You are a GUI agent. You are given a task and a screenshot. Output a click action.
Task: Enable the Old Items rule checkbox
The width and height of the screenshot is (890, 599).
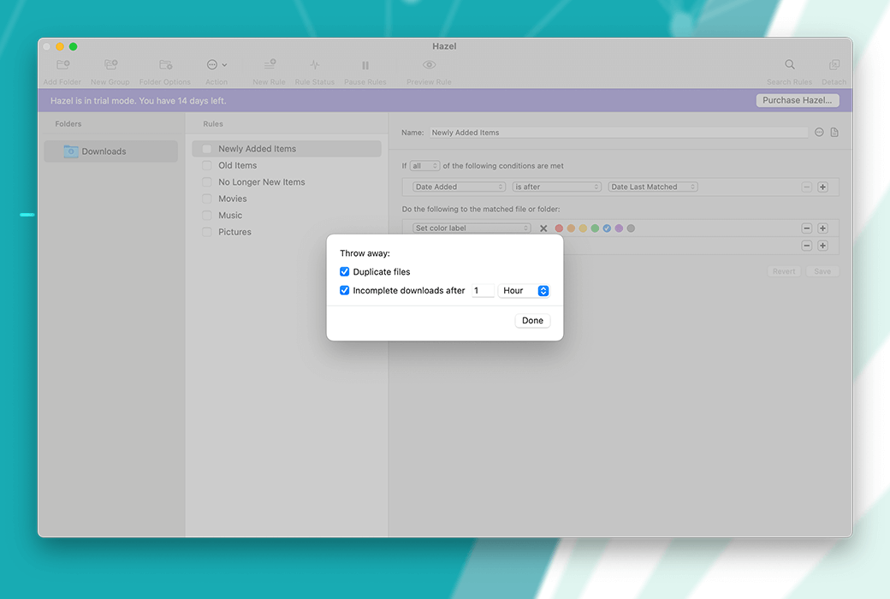coord(207,165)
